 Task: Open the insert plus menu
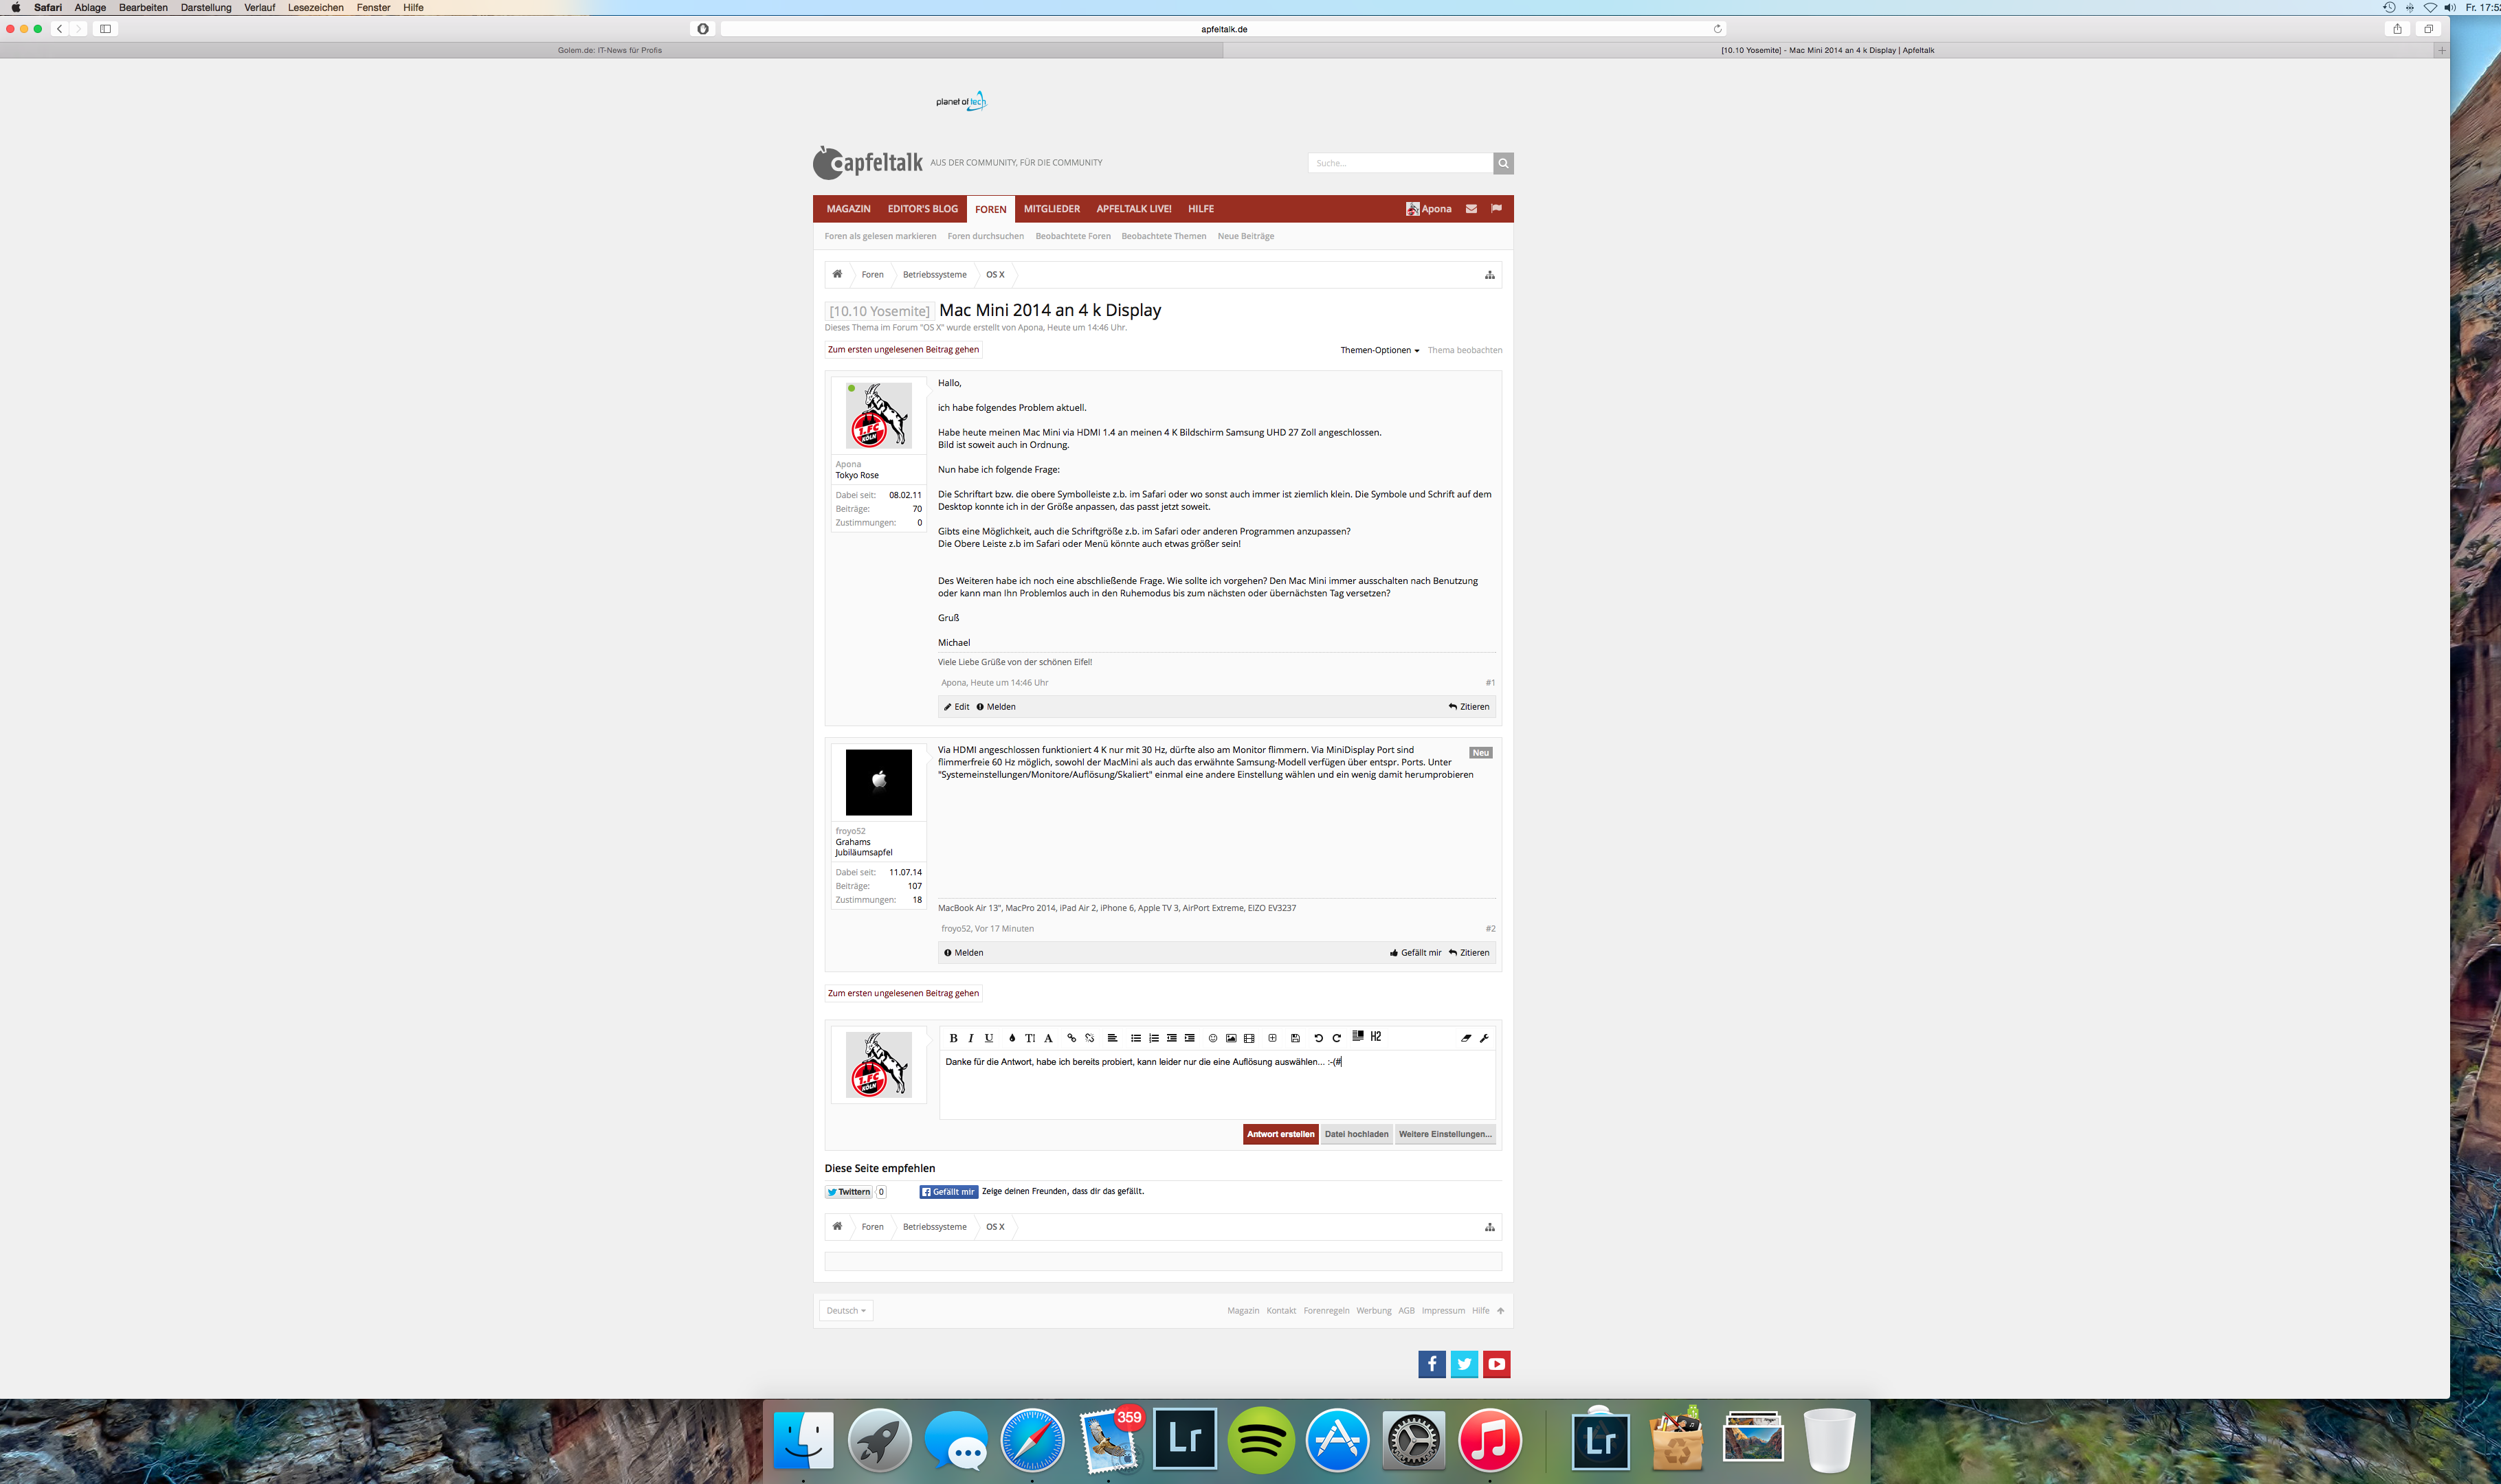(x=1273, y=1038)
